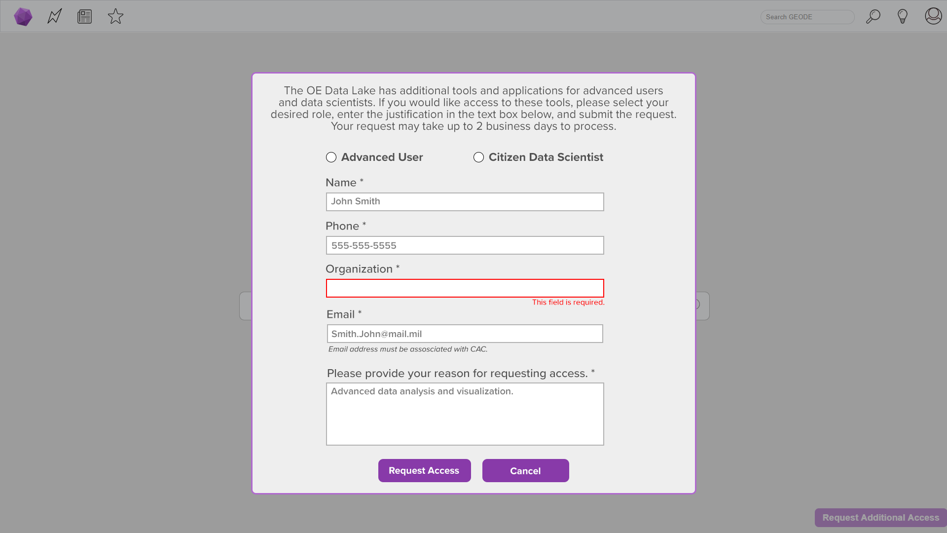Click the Search GEODE field

click(807, 17)
